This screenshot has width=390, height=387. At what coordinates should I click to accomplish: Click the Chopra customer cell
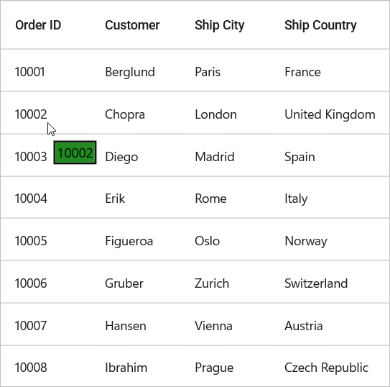click(x=125, y=115)
